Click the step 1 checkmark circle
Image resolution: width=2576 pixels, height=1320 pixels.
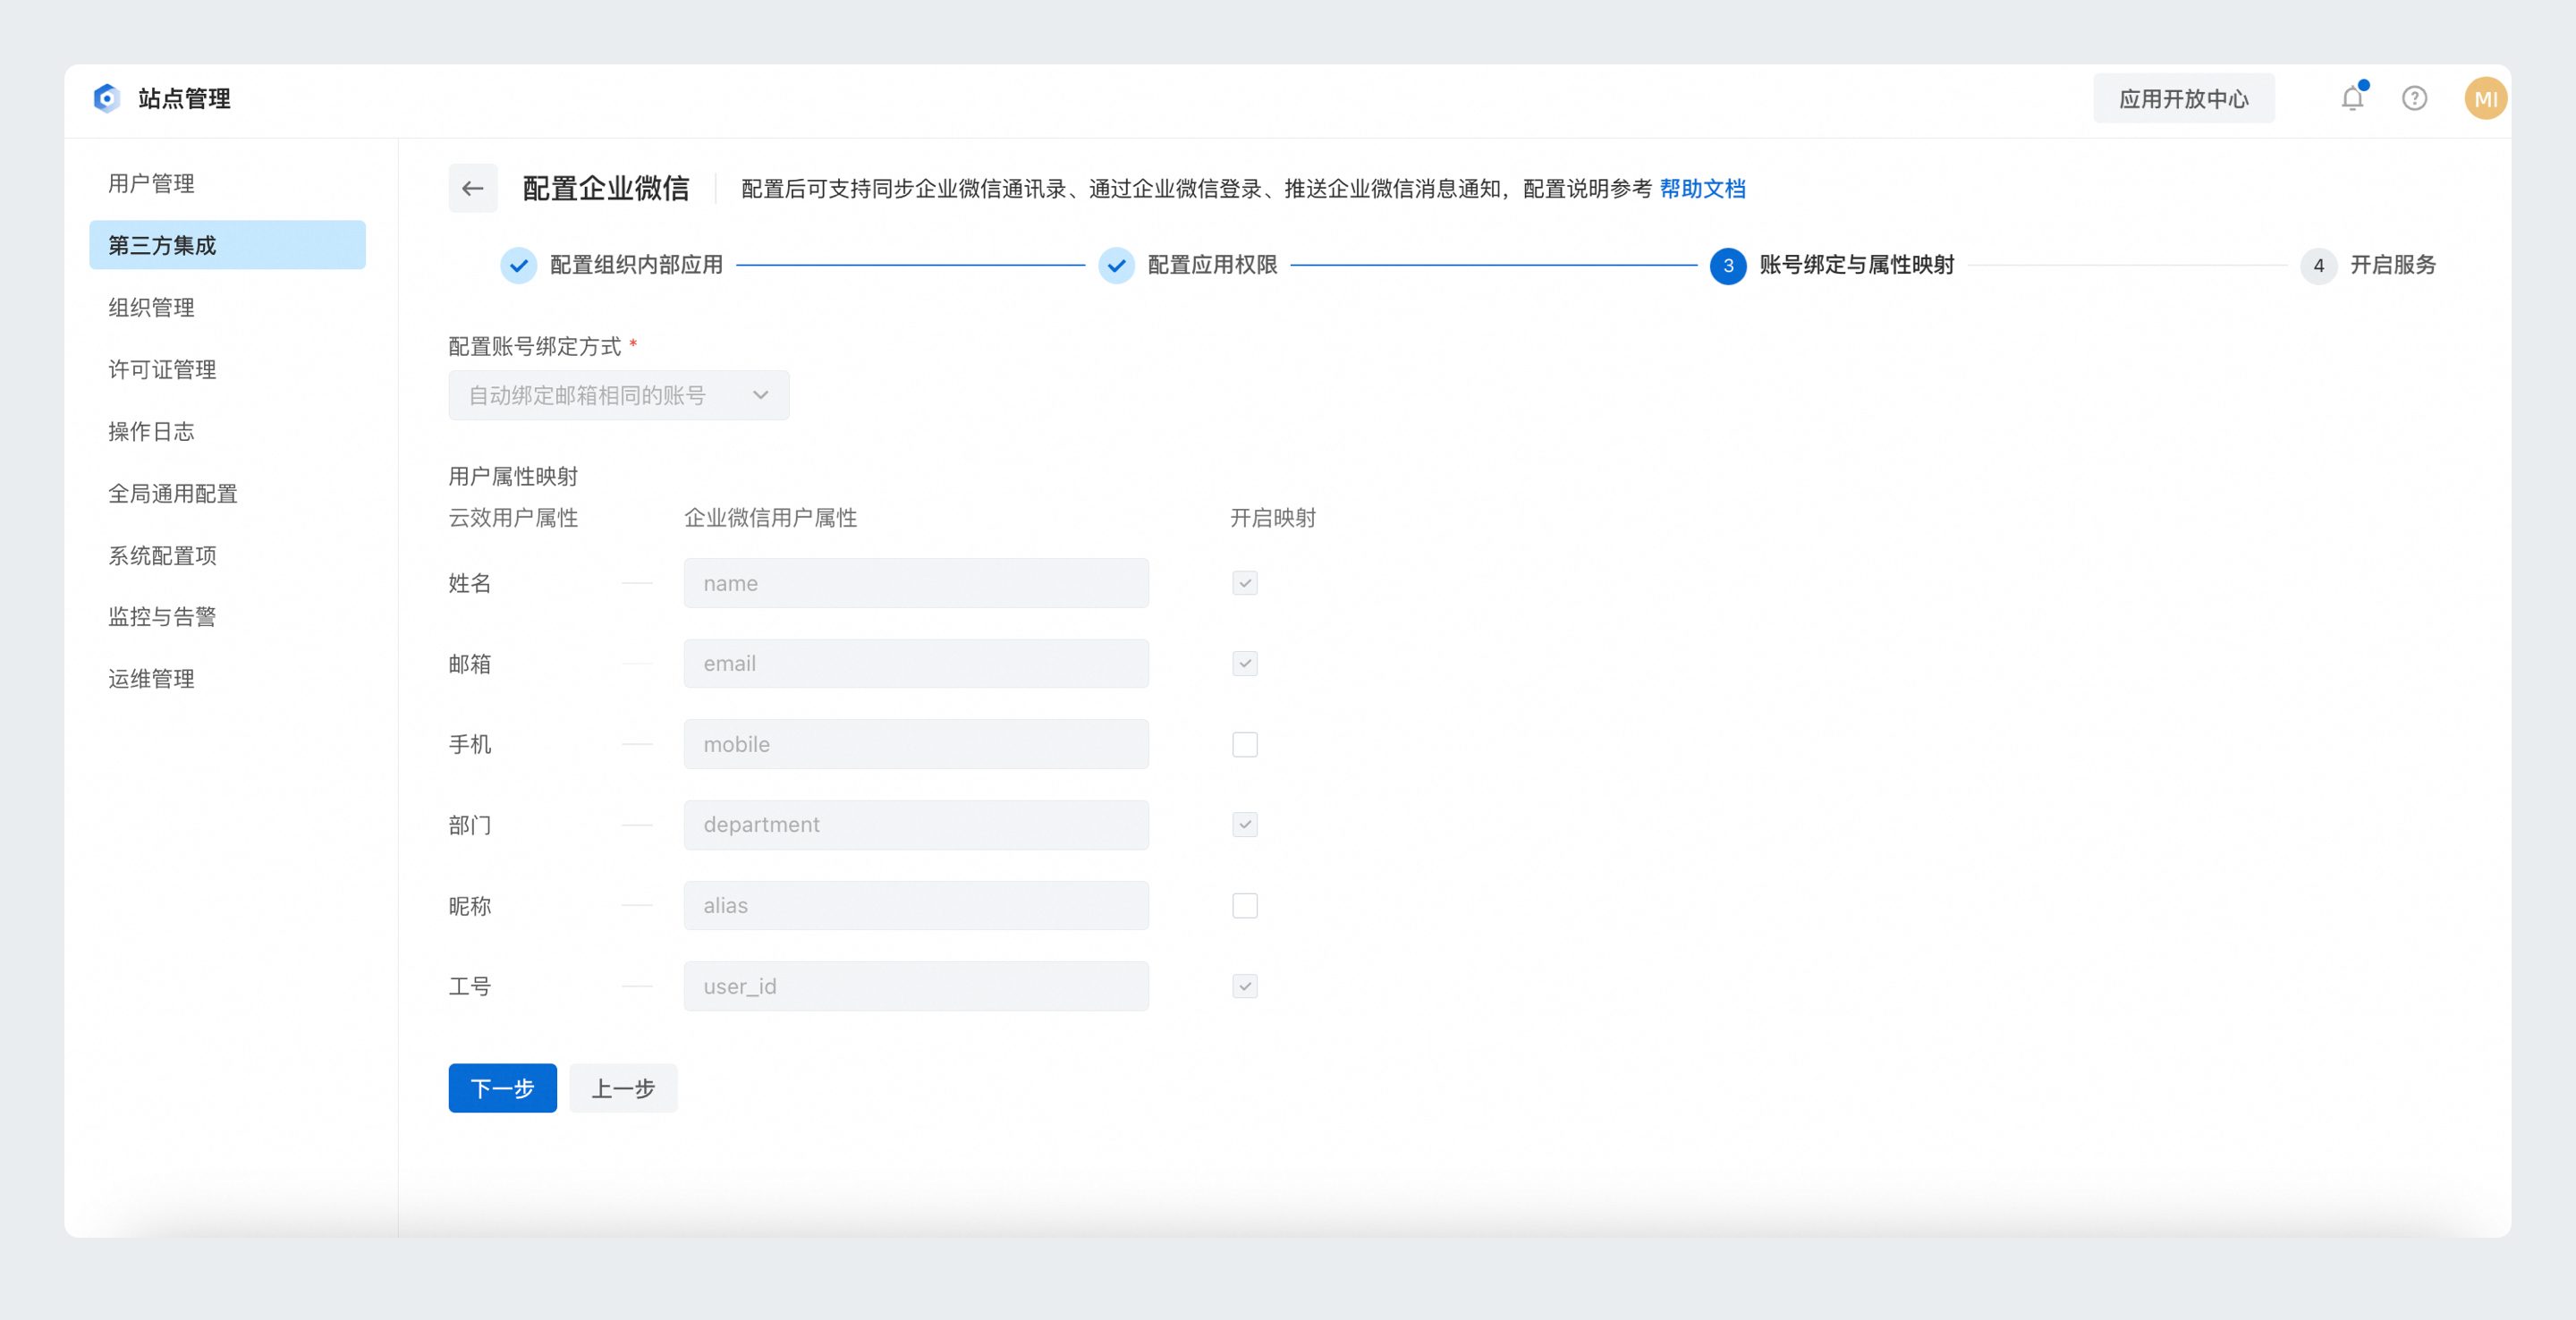pyautogui.click(x=518, y=265)
